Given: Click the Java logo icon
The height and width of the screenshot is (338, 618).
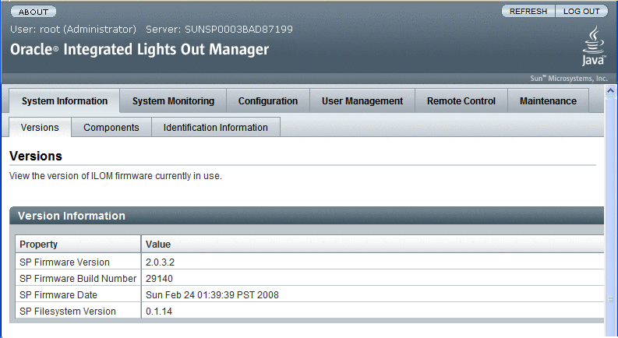Looking at the screenshot, I should pyautogui.click(x=594, y=46).
